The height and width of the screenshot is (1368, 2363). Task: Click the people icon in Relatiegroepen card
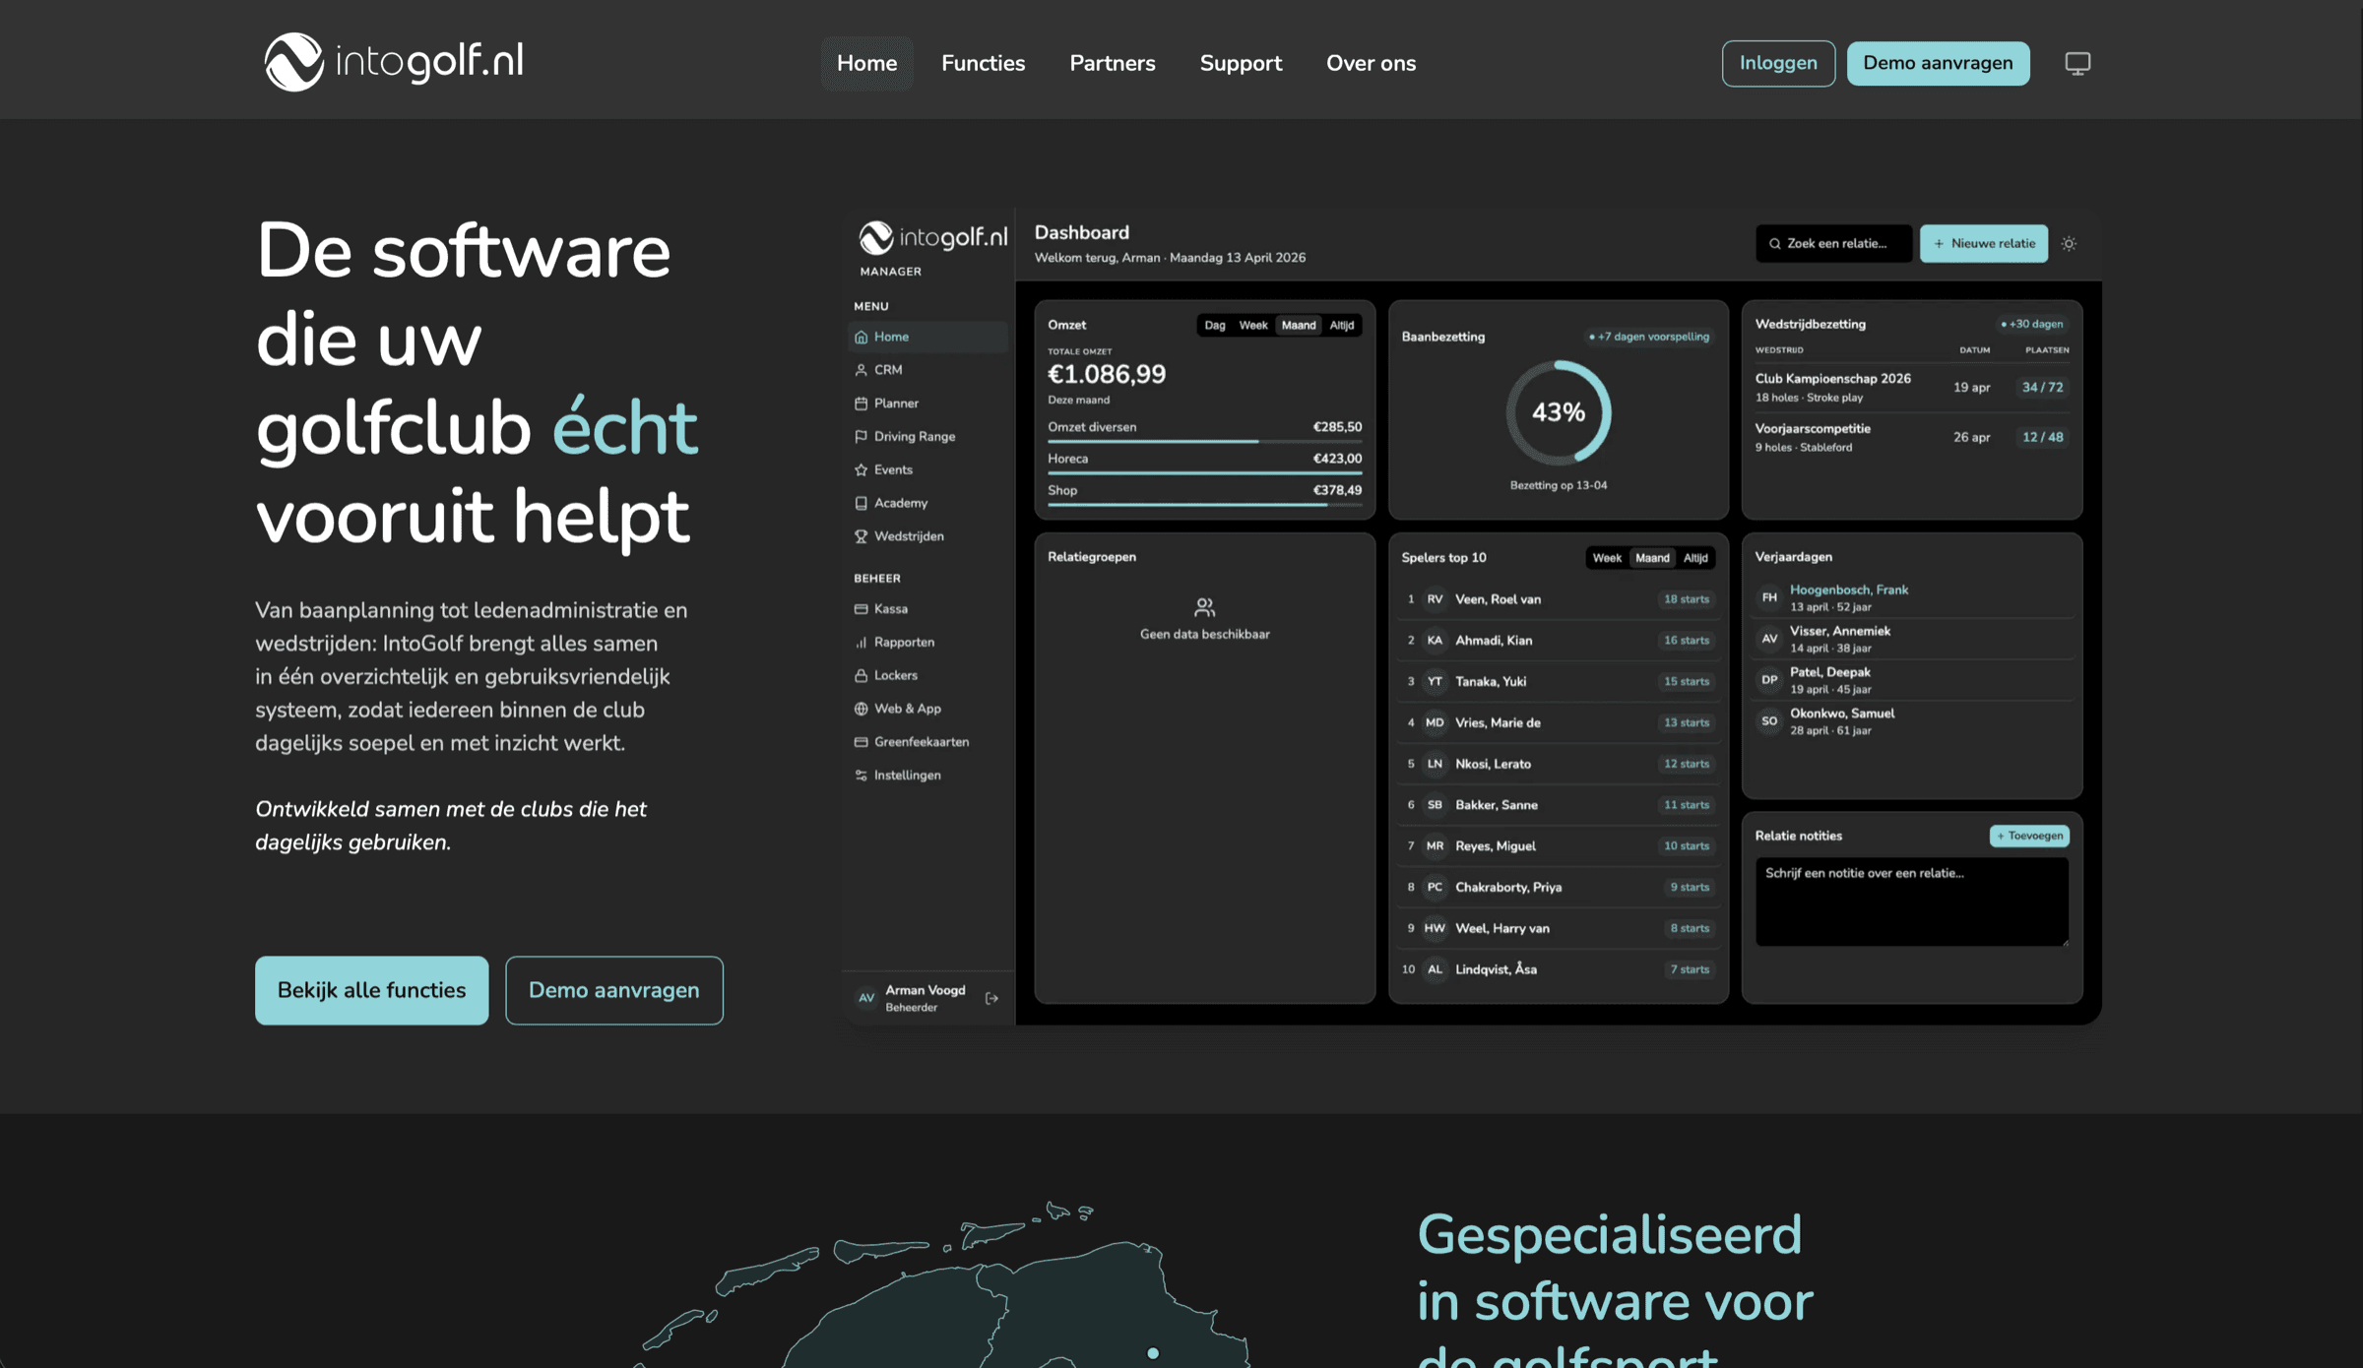point(1204,607)
